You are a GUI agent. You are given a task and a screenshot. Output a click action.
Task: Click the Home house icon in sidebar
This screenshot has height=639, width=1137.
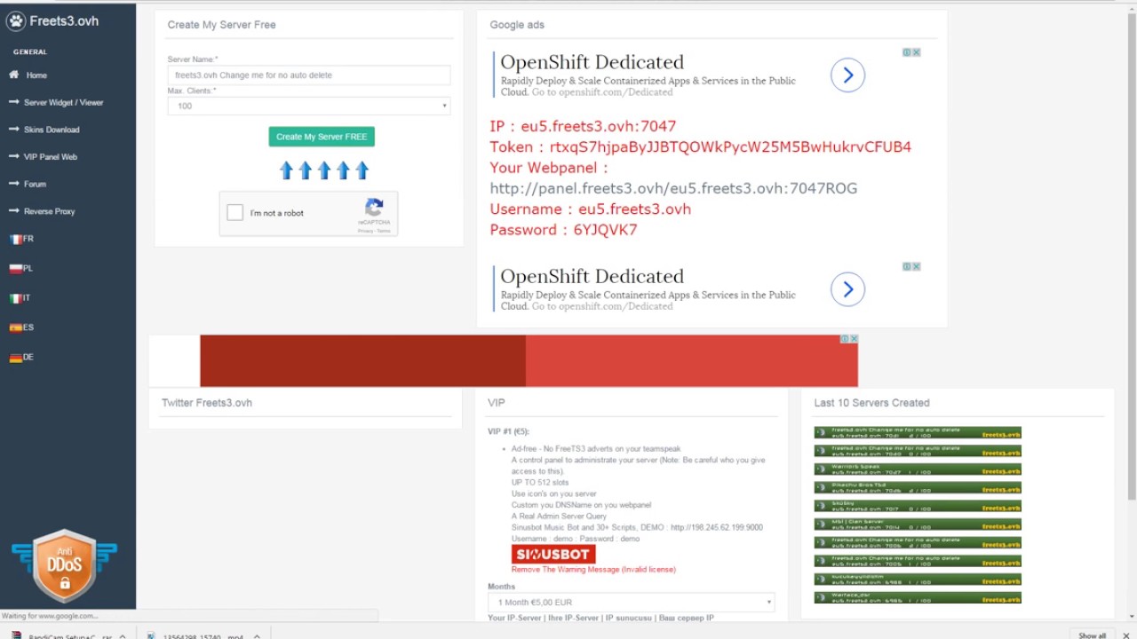tap(14, 75)
